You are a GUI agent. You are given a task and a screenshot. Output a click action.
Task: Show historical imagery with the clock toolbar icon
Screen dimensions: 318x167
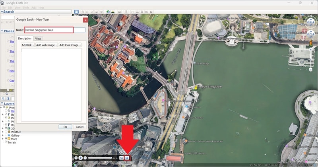[x=108, y=12]
